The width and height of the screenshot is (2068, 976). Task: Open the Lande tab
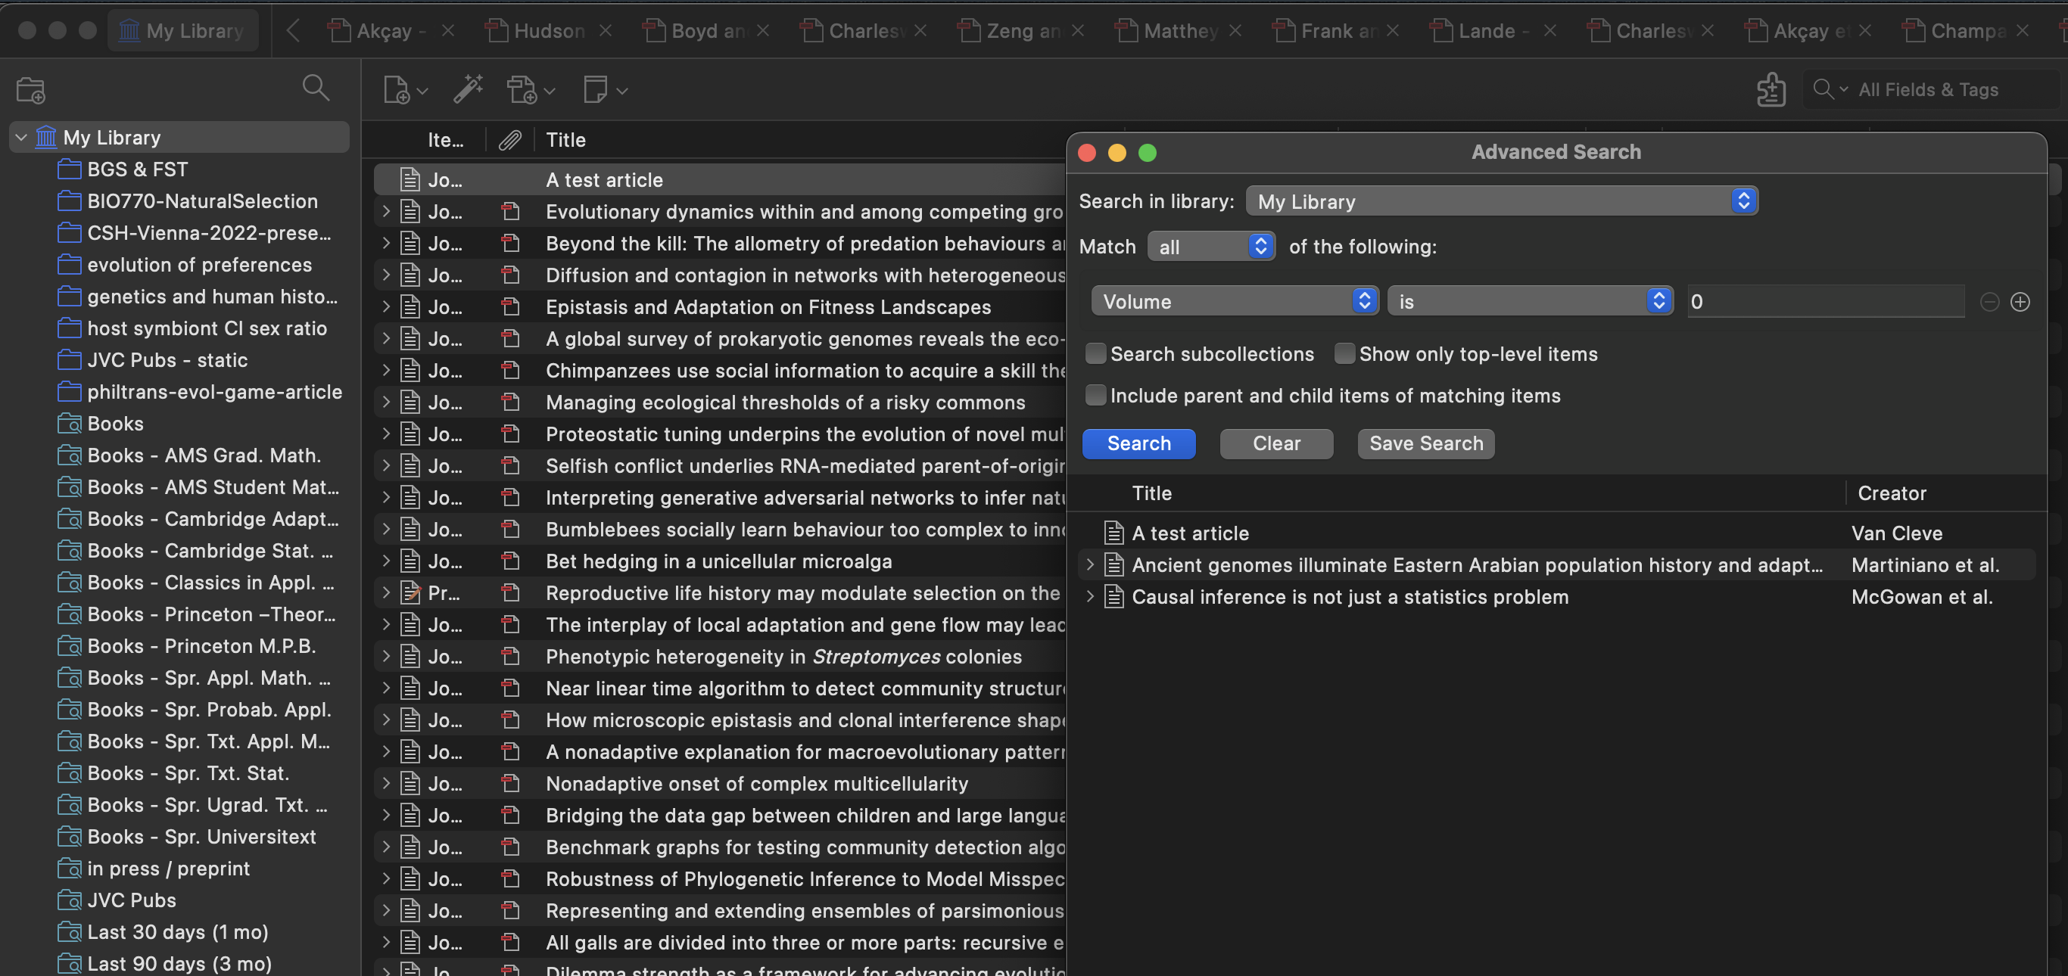click(x=1486, y=30)
